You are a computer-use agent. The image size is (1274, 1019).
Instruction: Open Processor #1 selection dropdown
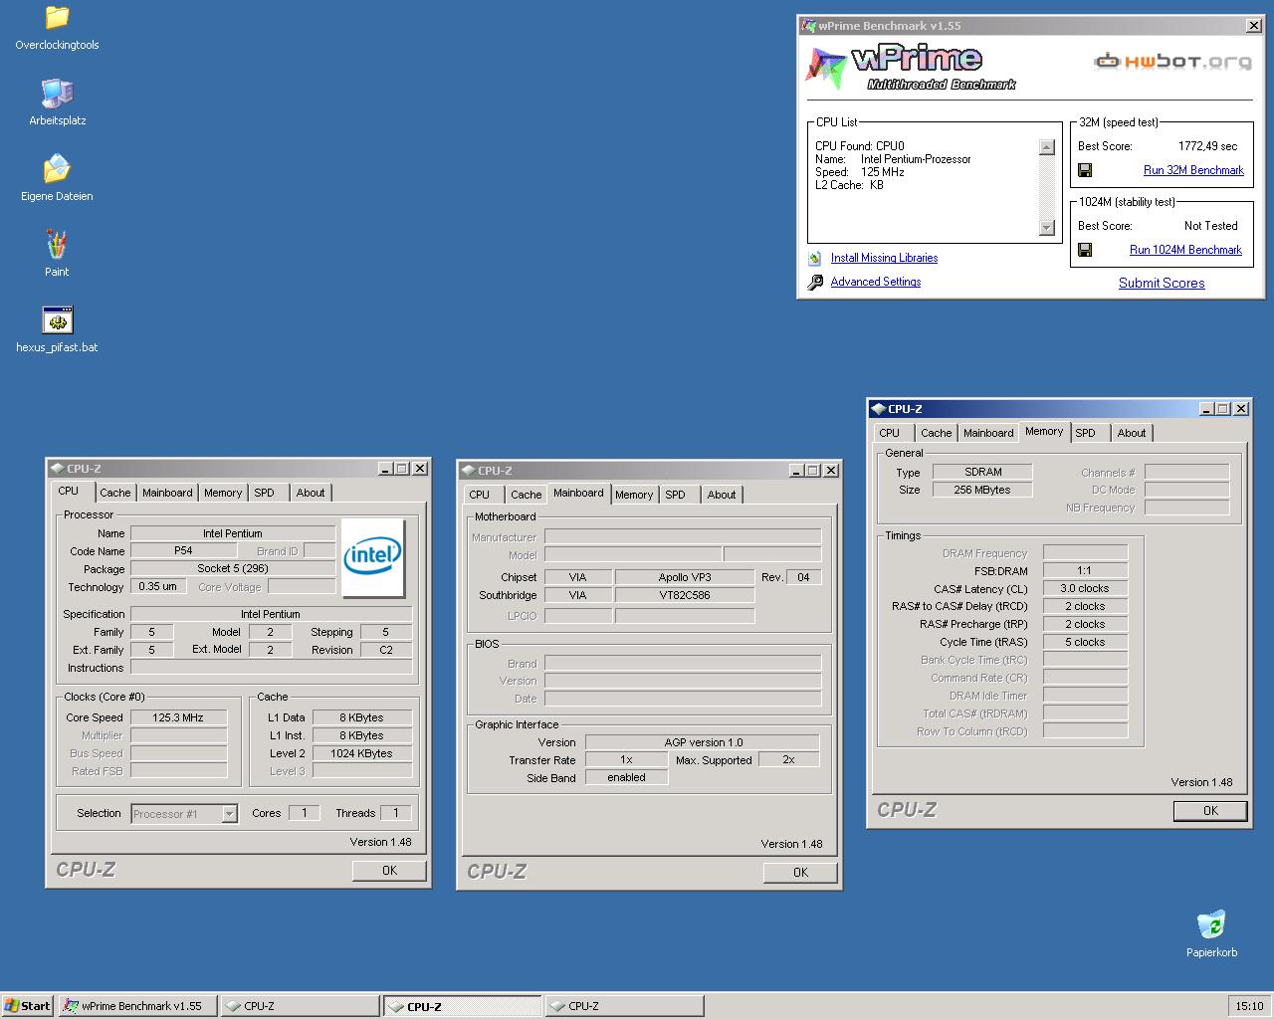(x=229, y=814)
